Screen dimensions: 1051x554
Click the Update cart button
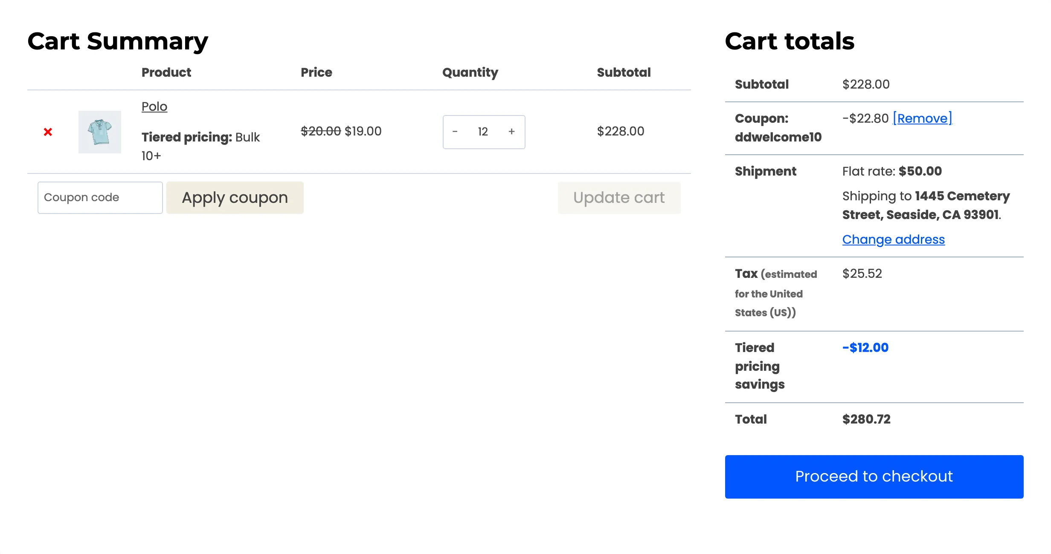pyautogui.click(x=619, y=198)
